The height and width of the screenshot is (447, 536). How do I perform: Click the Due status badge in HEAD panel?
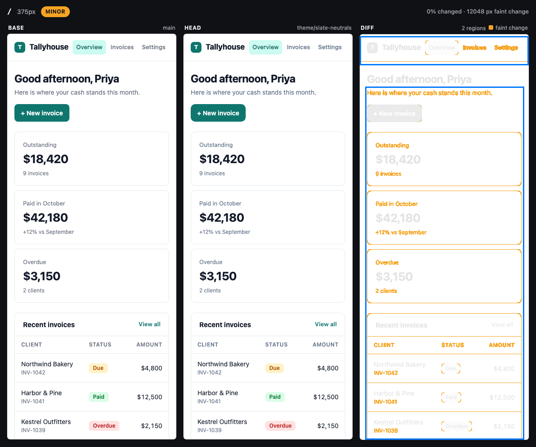pos(275,368)
